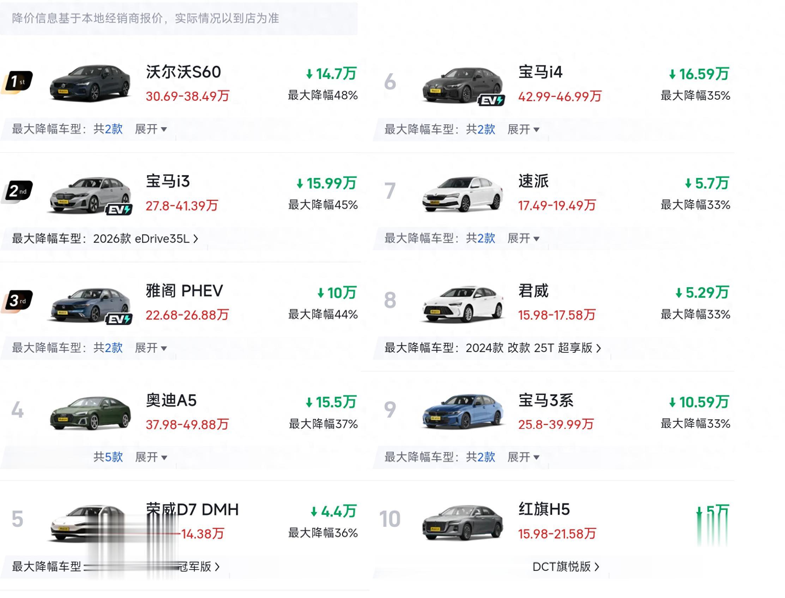Open the 君威 listing title

coord(533,291)
